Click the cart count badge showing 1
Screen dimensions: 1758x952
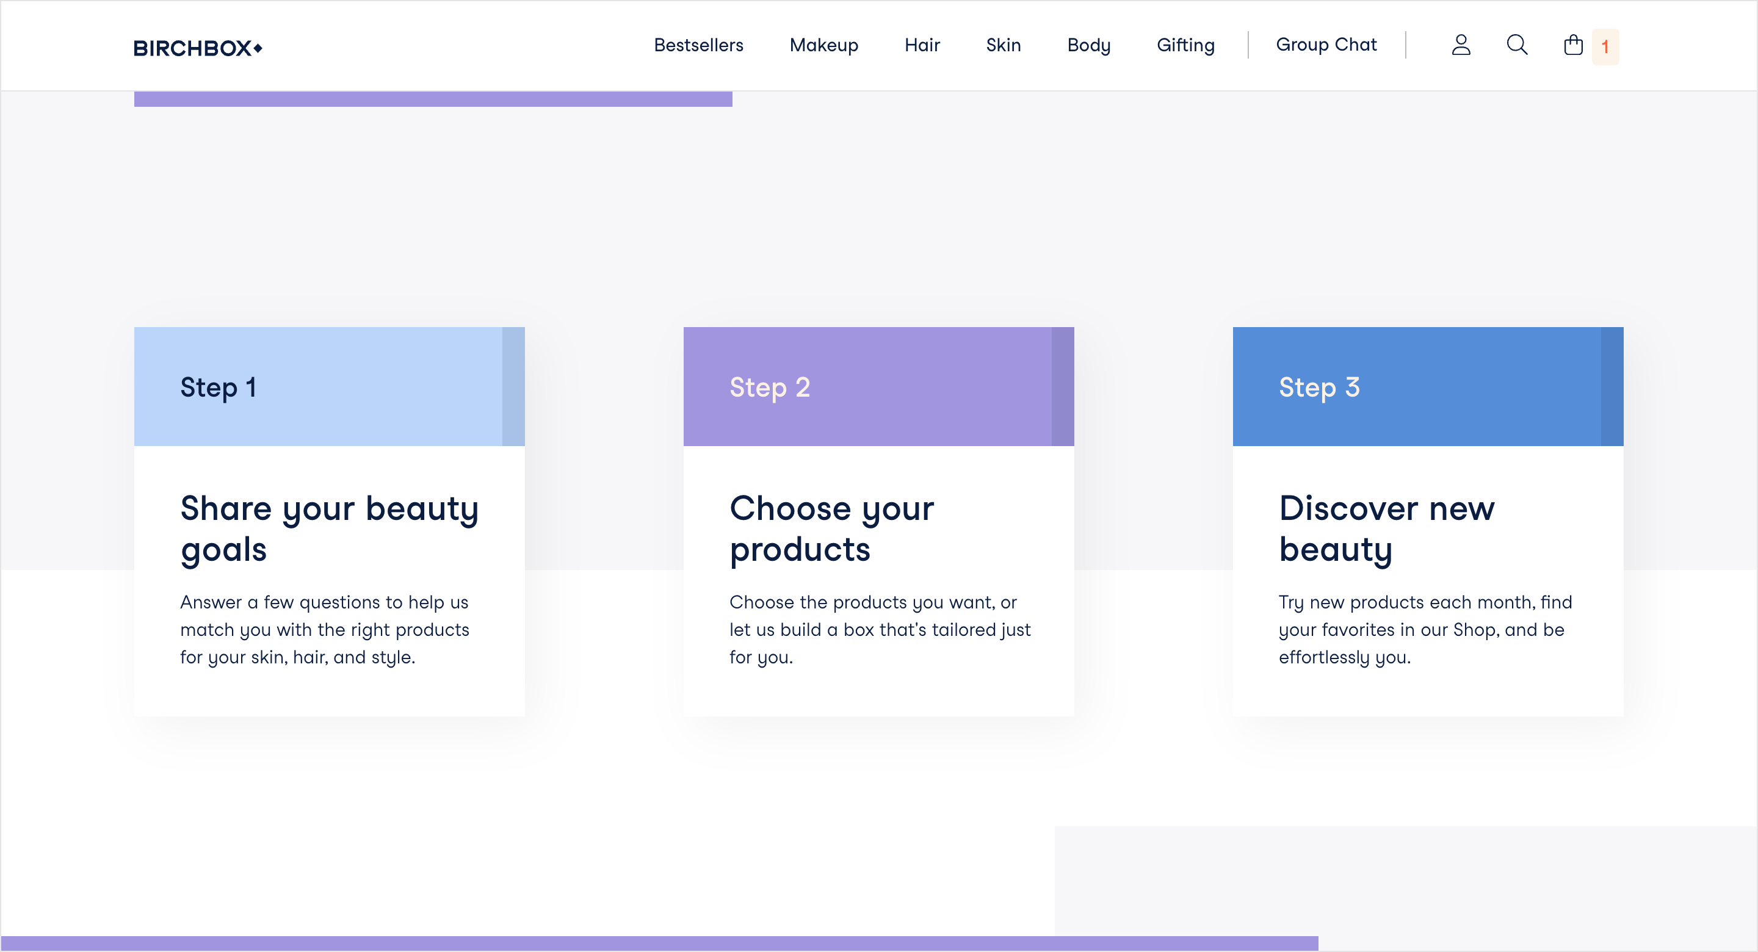pyautogui.click(x=1605, y=46)
